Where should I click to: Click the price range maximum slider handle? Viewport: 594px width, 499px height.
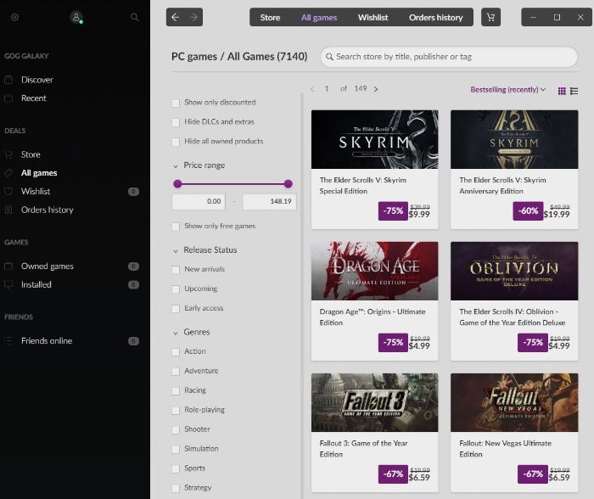click(288, 184)
